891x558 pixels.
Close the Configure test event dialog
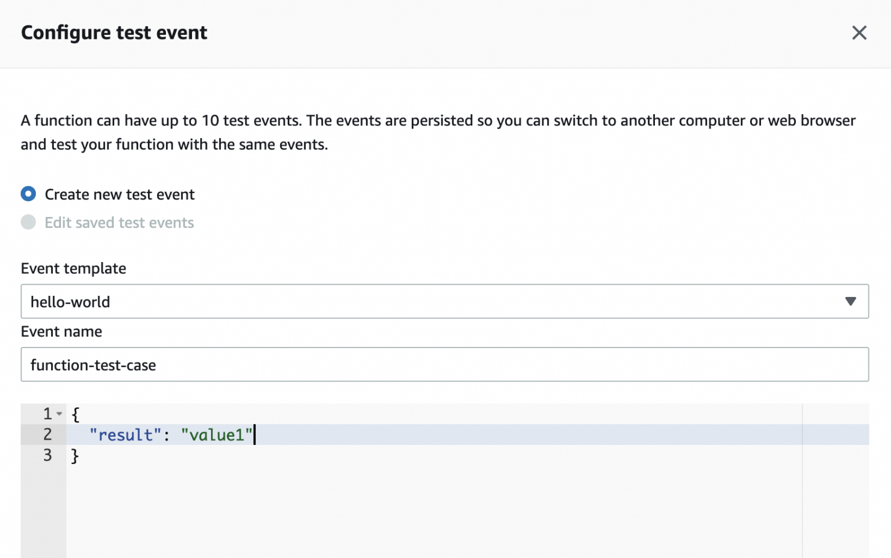point(859,33)
